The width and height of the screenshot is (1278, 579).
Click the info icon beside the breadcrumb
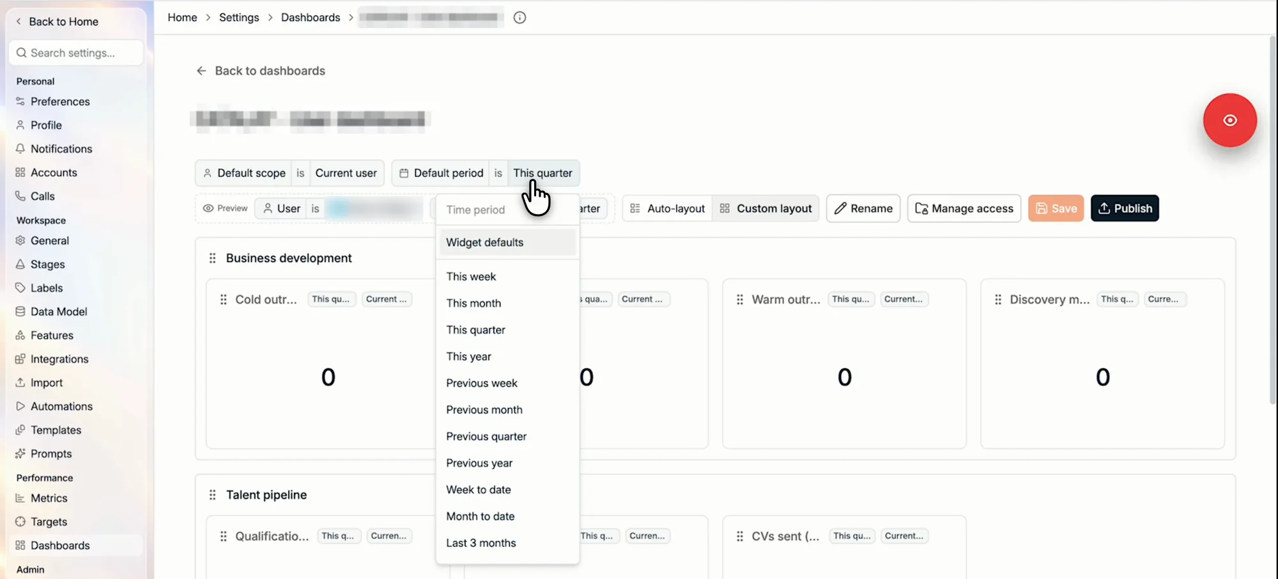point(520,18)
